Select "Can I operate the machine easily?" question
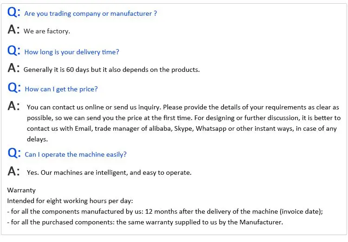 click(x=76, y=154)
